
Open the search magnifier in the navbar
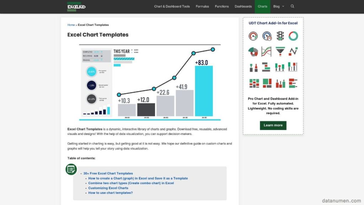293,6
